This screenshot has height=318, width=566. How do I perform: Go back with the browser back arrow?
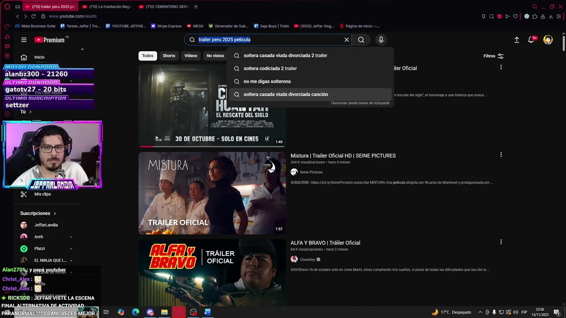click(18, 16)
